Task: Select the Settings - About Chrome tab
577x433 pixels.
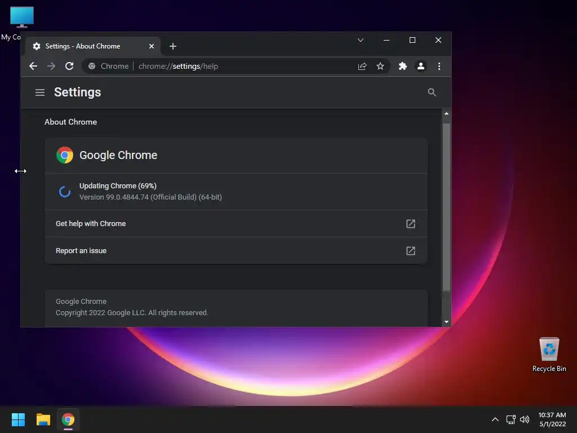Action: (x=93, y=46)
